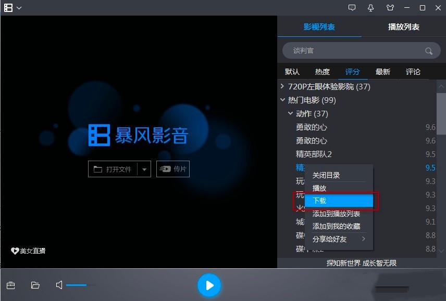Expand the 720P左眼体验影院 category
The width and height of the screenshot is (446, 301).
coord(282,86)
